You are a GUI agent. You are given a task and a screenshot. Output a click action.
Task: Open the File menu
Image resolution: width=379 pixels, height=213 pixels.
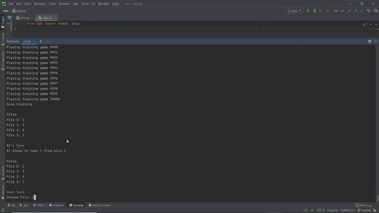(11, 4)
